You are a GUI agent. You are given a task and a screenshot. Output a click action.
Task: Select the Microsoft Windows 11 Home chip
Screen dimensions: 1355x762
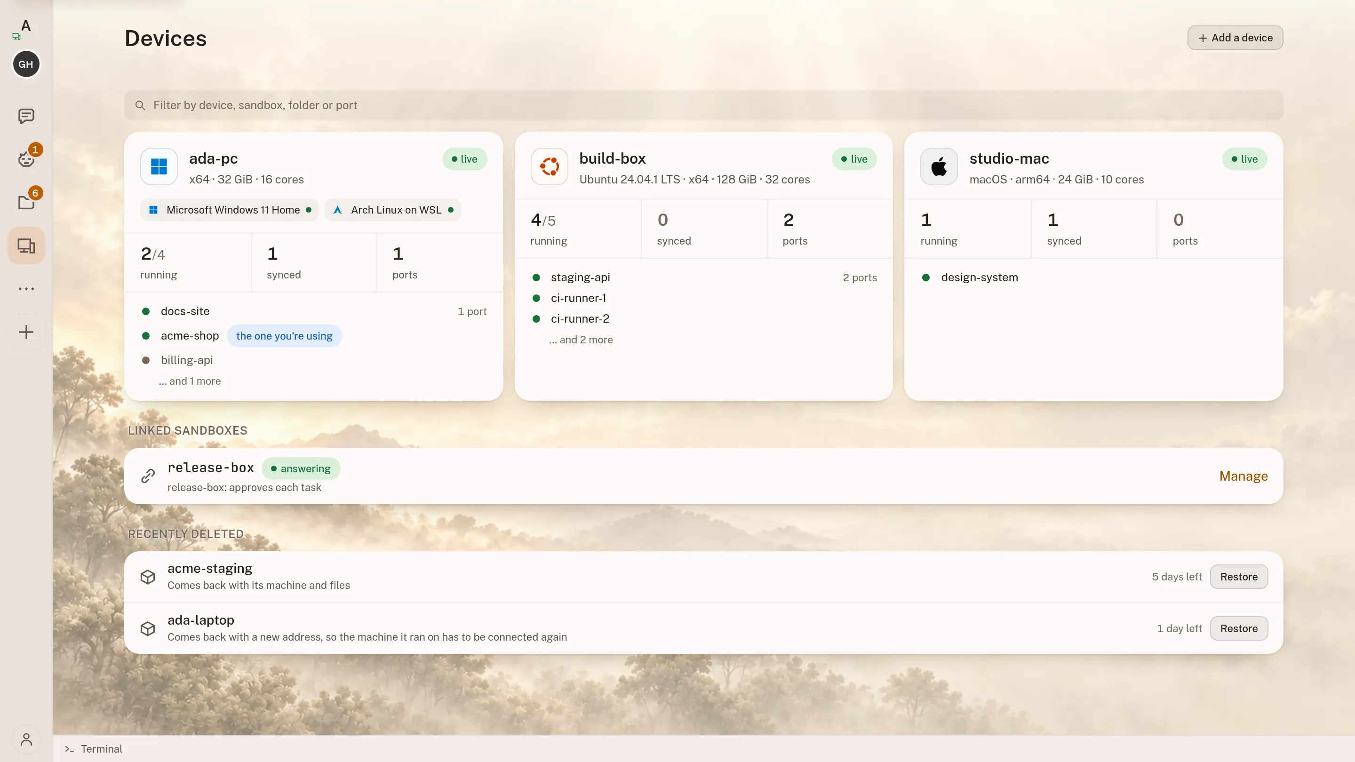pos(229,210)
